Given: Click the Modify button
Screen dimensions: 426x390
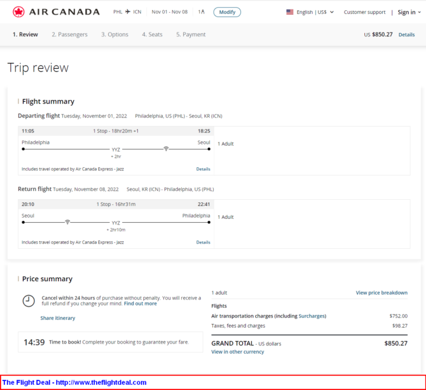Looking at the screenshot, I should pyautogui.click(x=227, y=12).
